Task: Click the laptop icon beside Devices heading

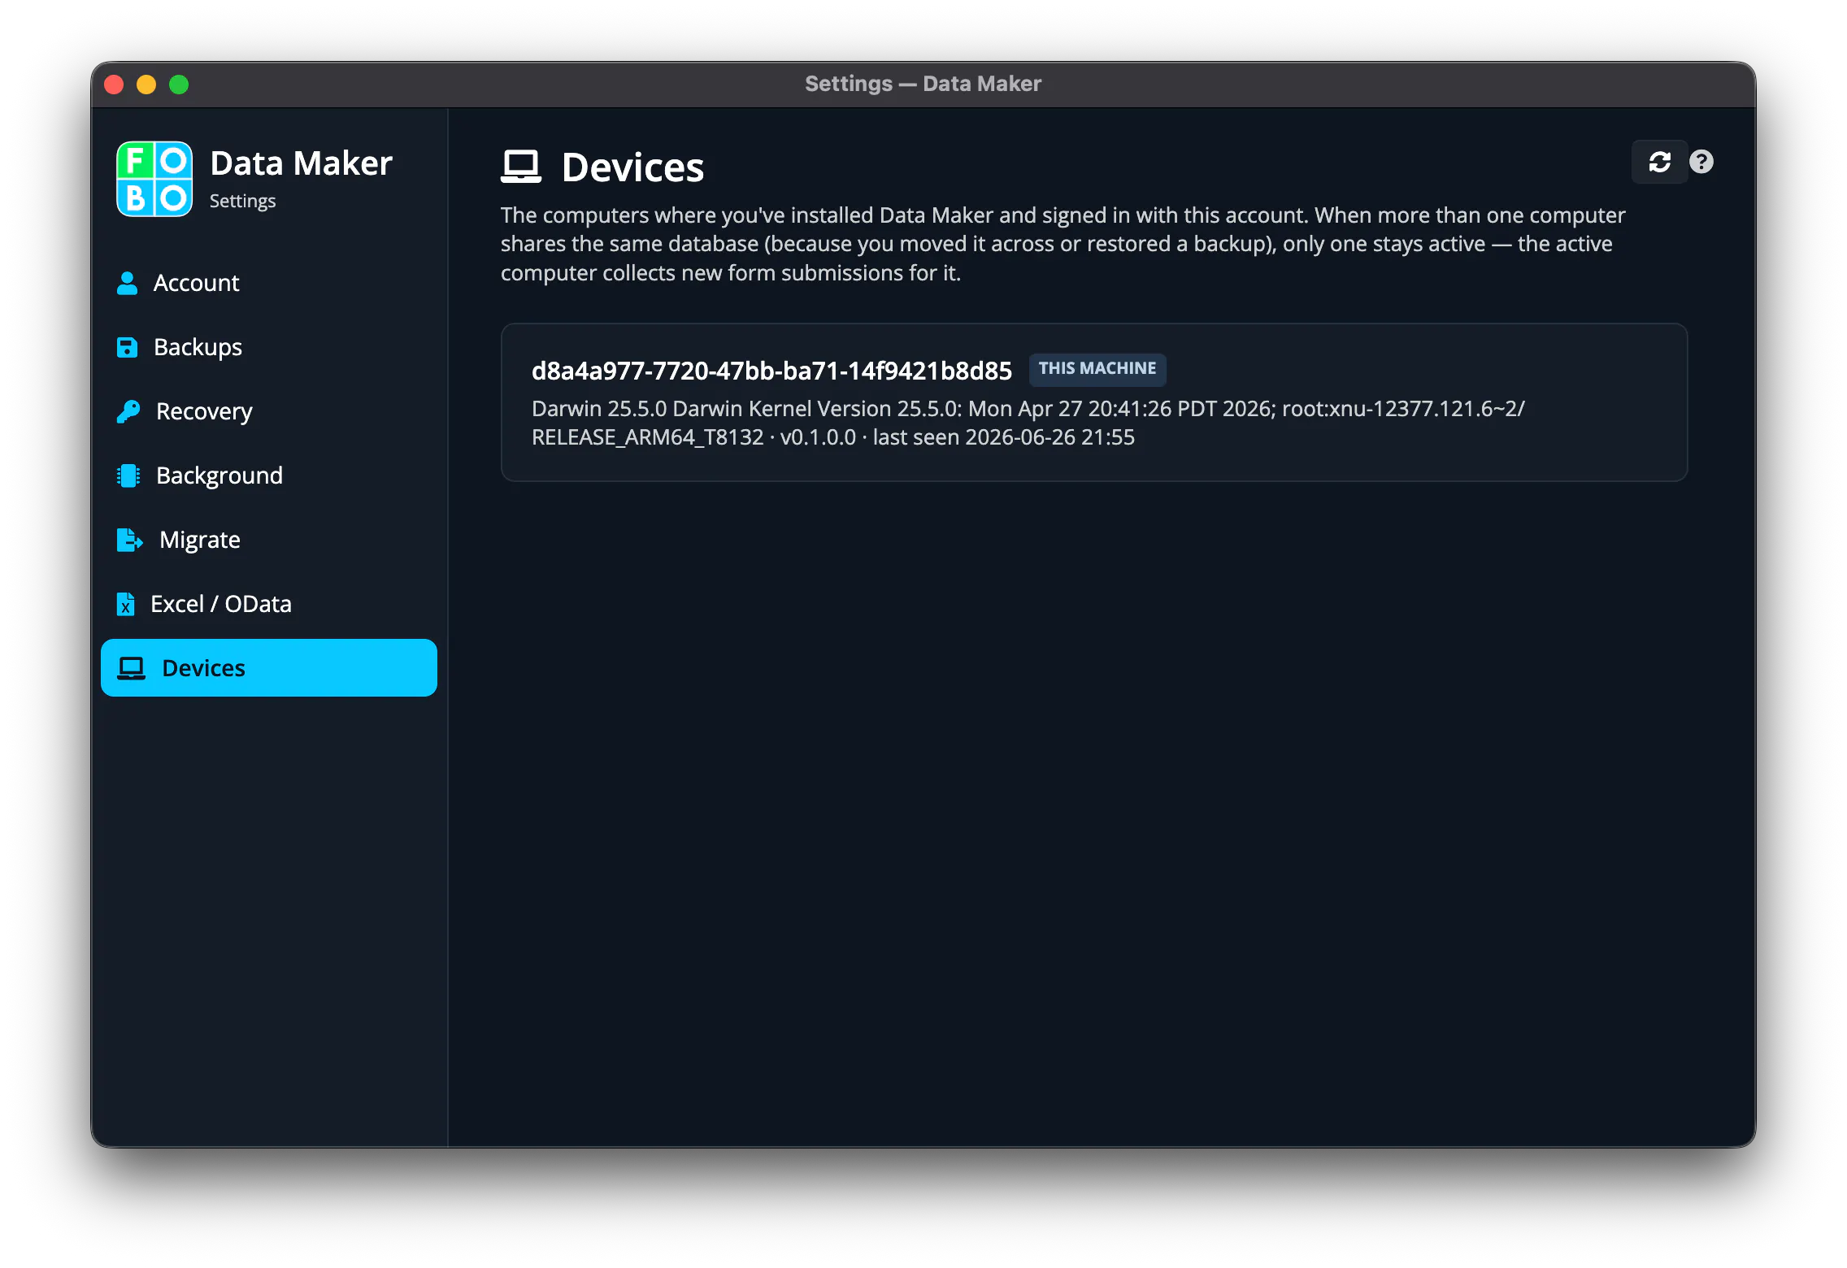Action: tap(521, 167)
